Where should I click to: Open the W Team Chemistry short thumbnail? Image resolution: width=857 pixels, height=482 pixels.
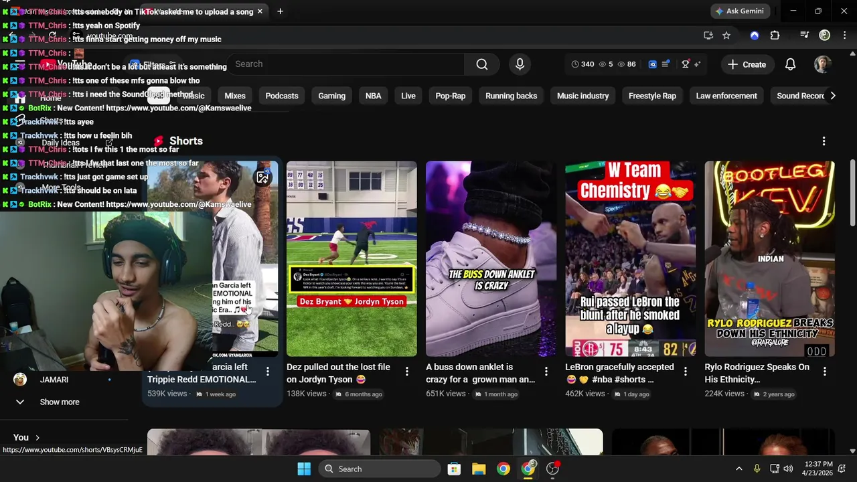coord(630,258)
